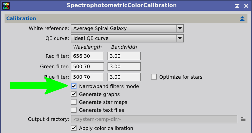Click the Calibration section header
The height and width of the screenshot is (133, 252).
coord(126,18)
